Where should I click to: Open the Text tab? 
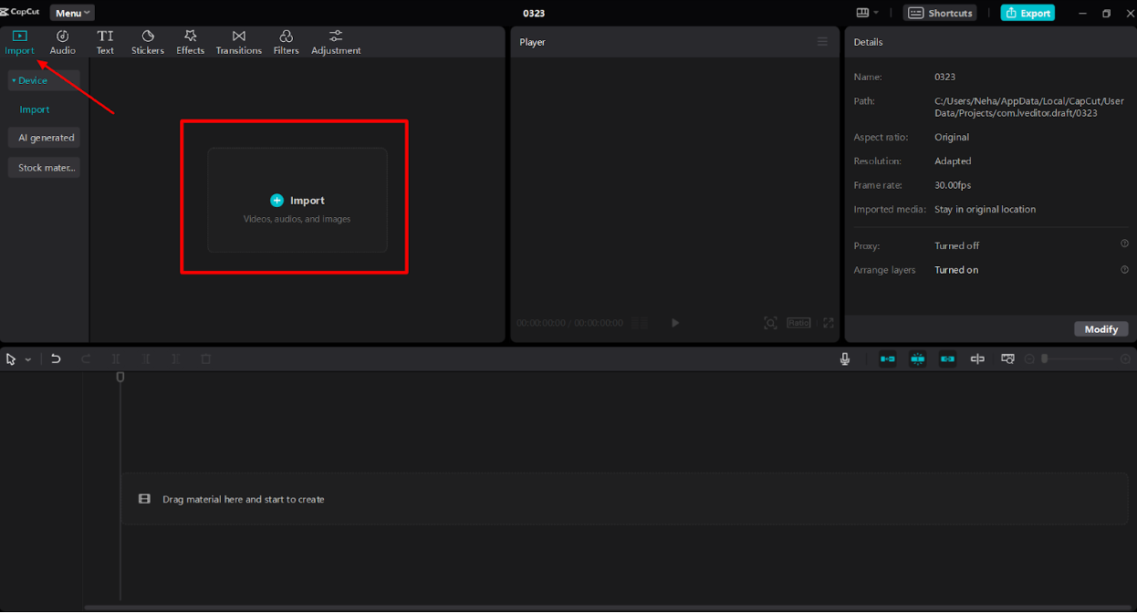pyautogui.click(x=105, y=42)
